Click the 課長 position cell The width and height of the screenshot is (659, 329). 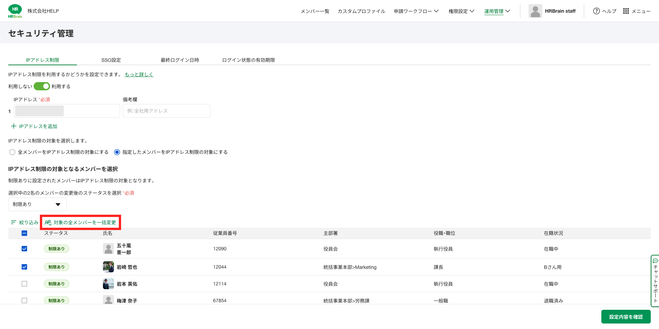[x=438, y=267]
